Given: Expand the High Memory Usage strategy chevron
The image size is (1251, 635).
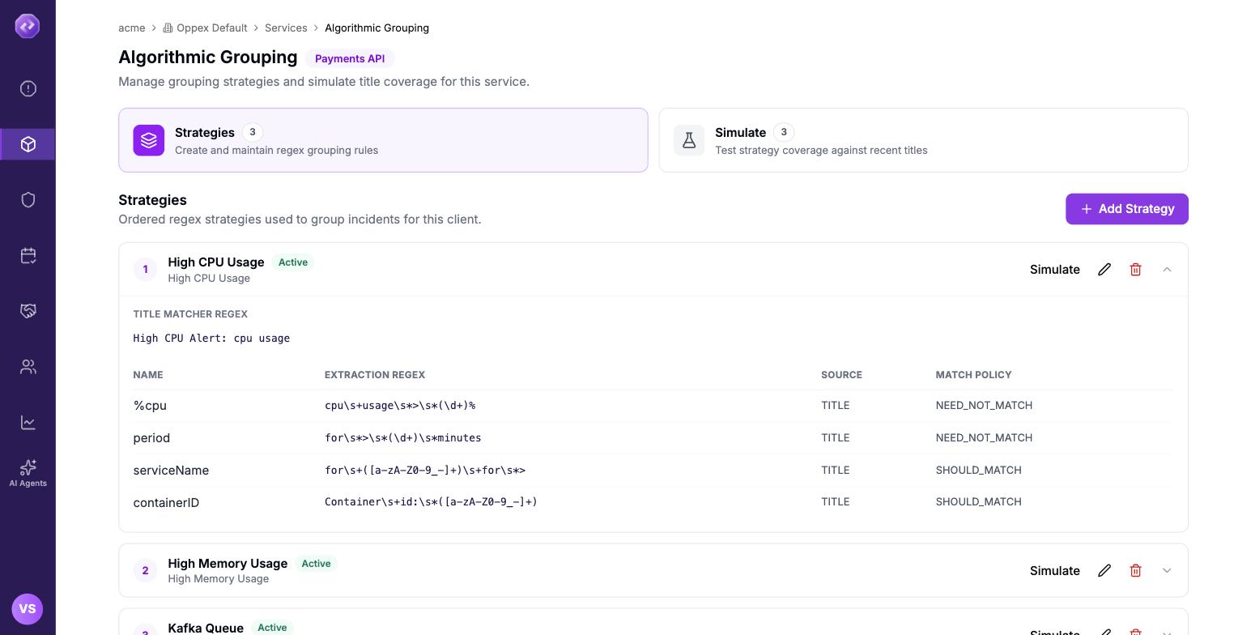Looking at the screenshot, I should tap(1167, 571).
